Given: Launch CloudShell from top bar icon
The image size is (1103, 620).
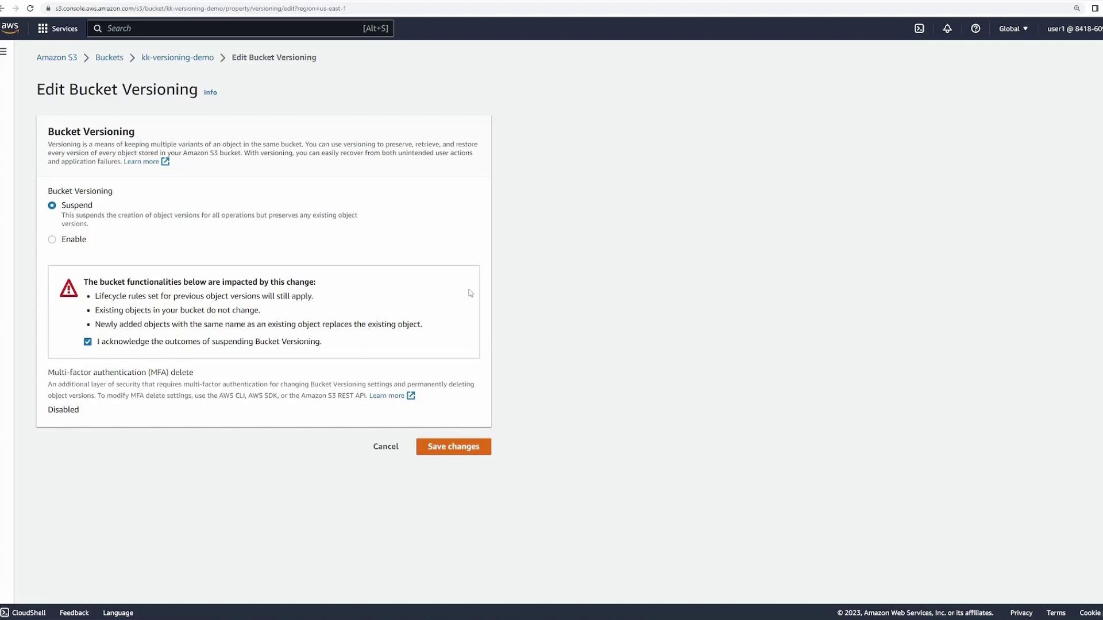Looking at the screenshot, I should 919,29.
